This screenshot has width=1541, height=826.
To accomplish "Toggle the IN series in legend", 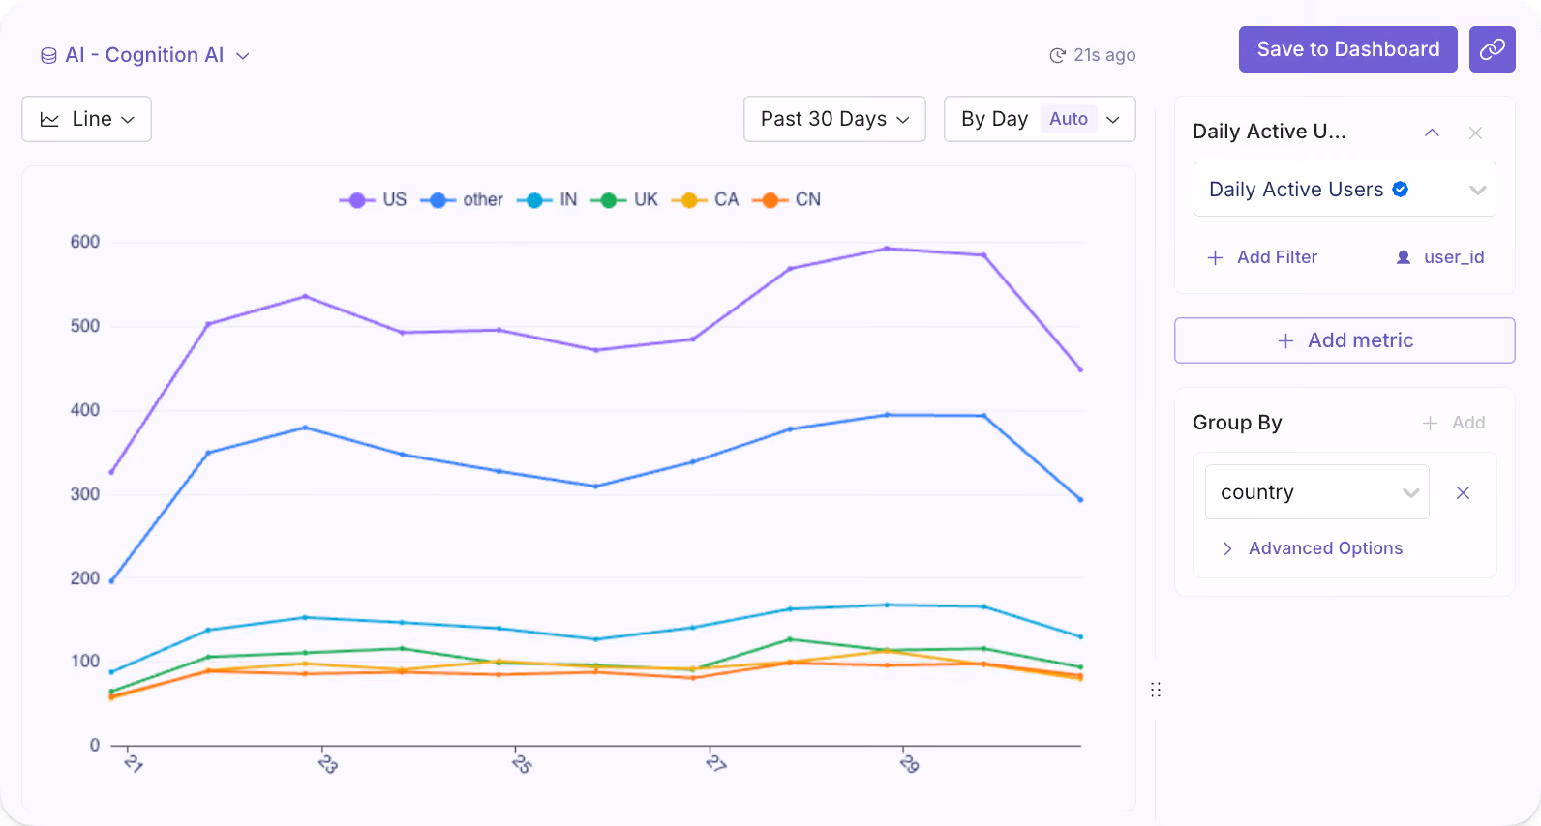I will pos(547,200).
